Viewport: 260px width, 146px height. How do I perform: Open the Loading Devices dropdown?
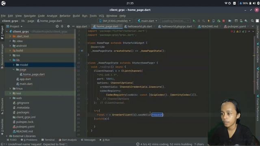pyautogui.click(x=175, y=21)
